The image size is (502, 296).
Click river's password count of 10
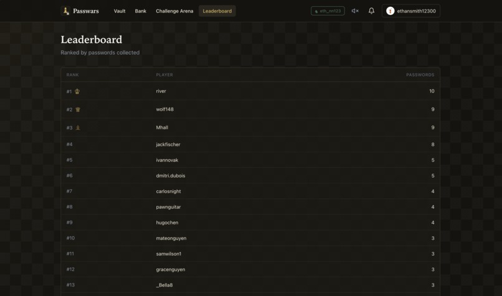click(x=432, y=91)
